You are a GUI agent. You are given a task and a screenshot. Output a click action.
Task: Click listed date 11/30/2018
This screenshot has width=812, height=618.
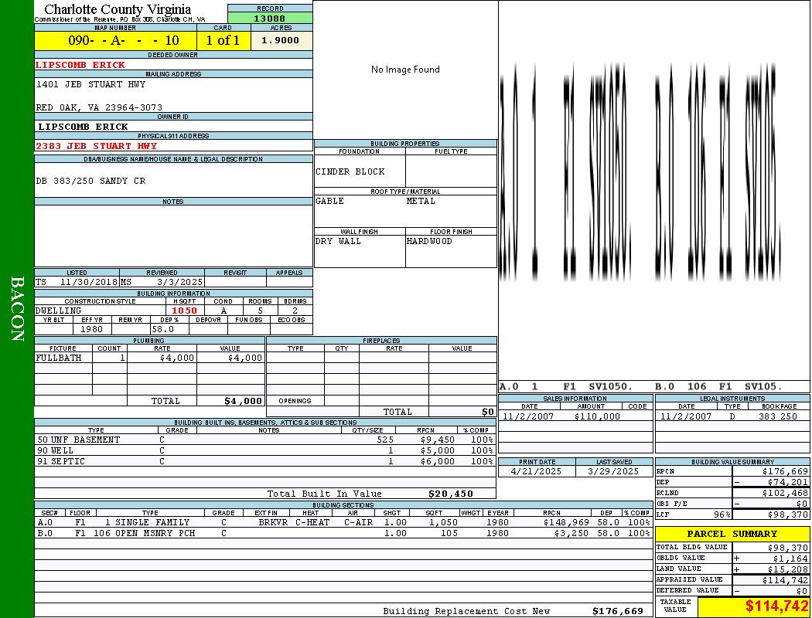click(89, 283)
